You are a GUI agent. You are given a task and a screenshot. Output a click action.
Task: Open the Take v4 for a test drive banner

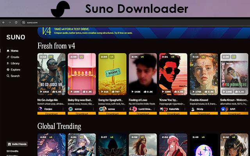pos(143,33)
